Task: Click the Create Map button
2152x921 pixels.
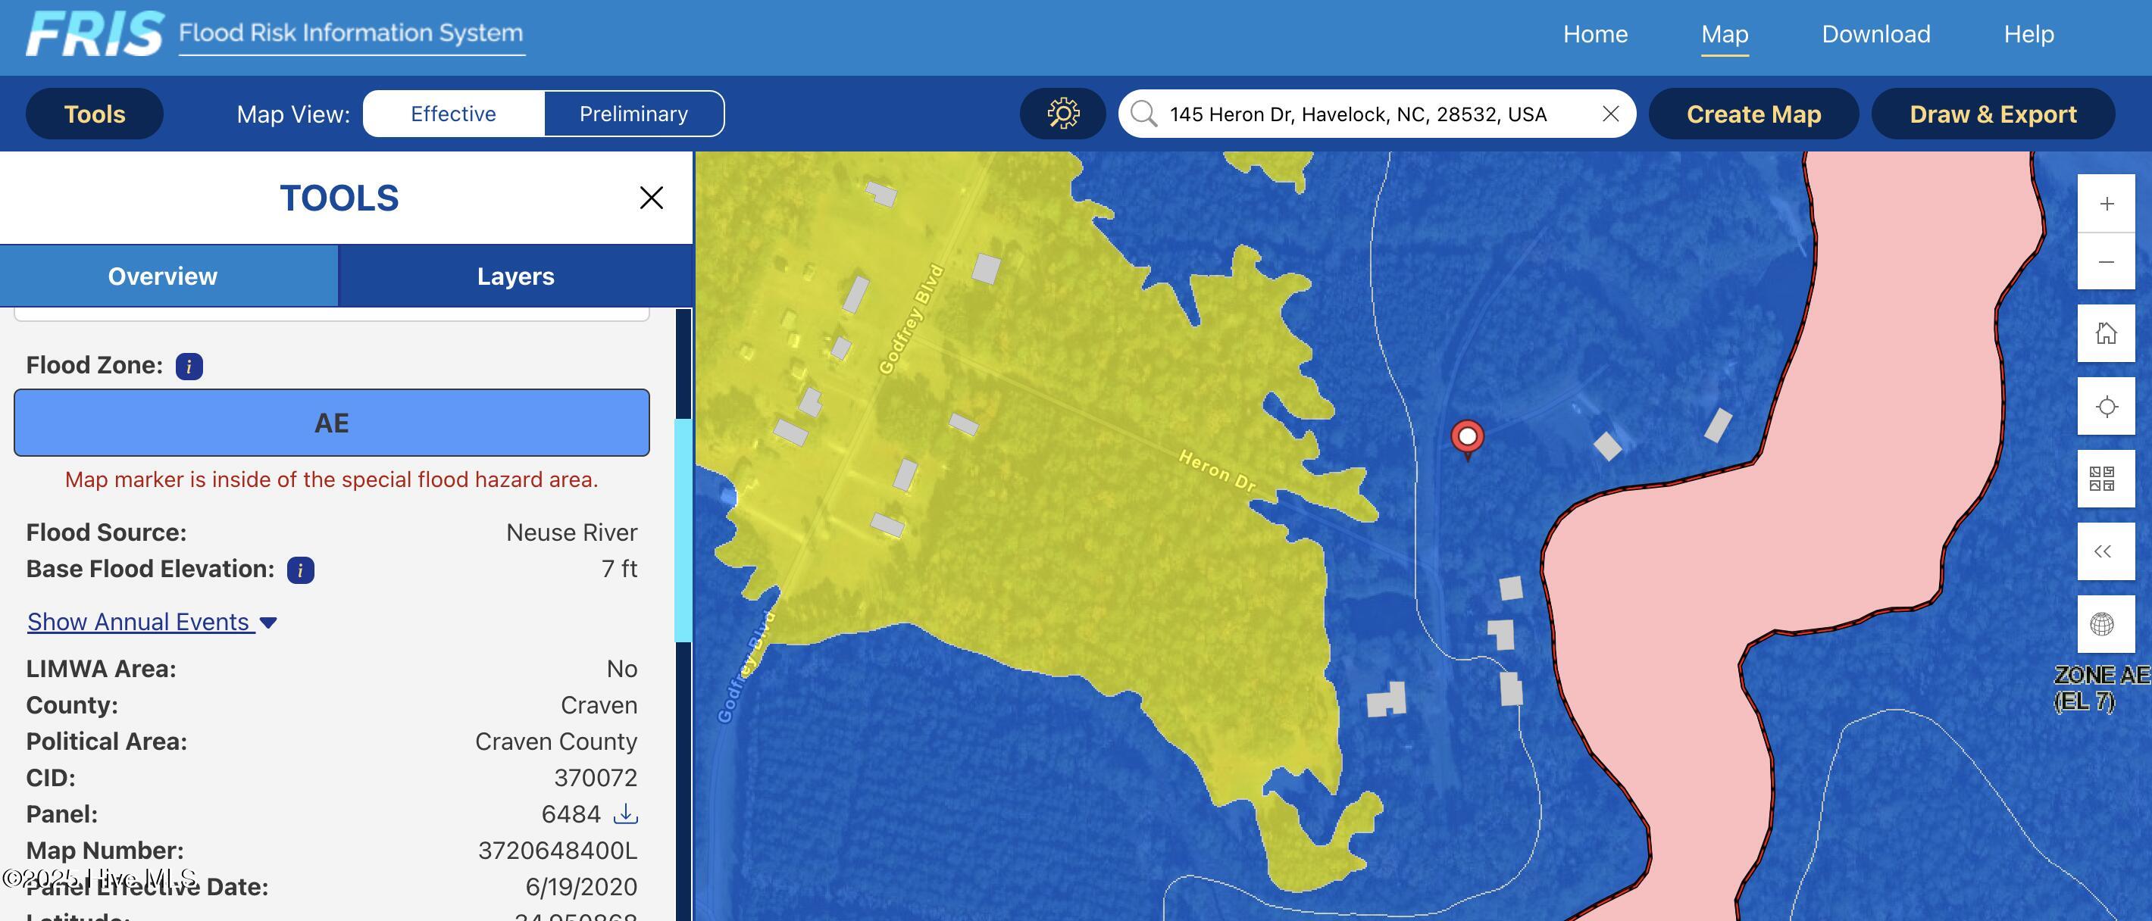Action: pyautogui.click(x=1753, y=114)
